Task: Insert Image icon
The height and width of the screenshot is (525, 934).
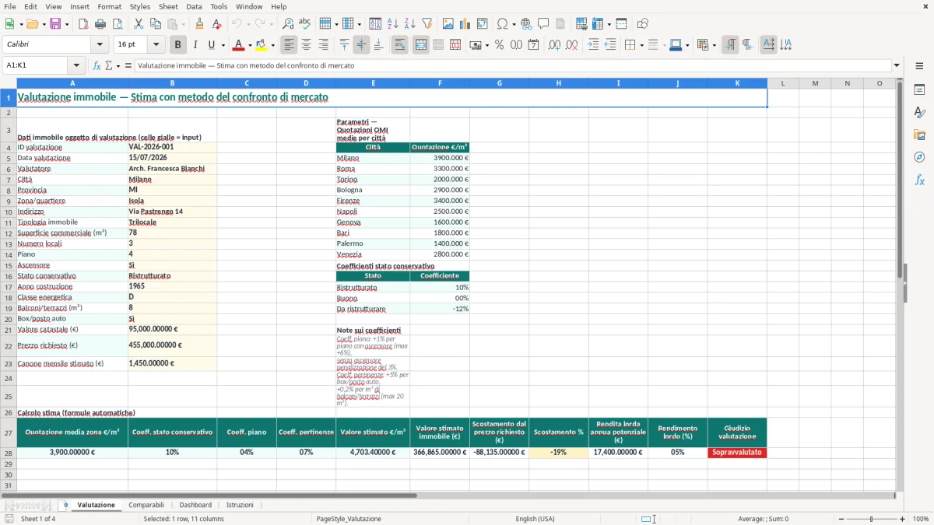Action: 448,24
